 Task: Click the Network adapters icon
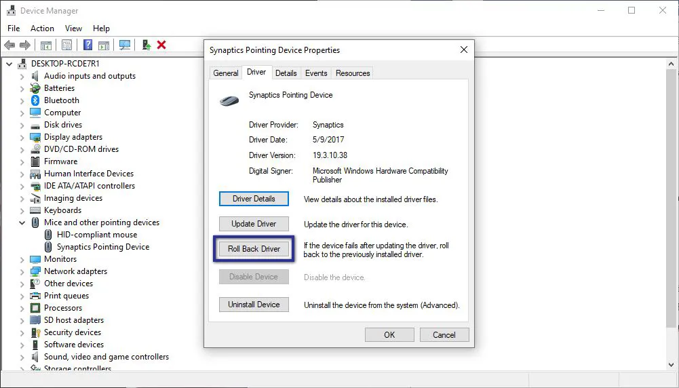click(x=35, y=271)
